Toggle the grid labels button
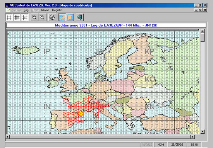Viewport: 213px width, 148px height. pyautogui.click(x=25, y=17)
